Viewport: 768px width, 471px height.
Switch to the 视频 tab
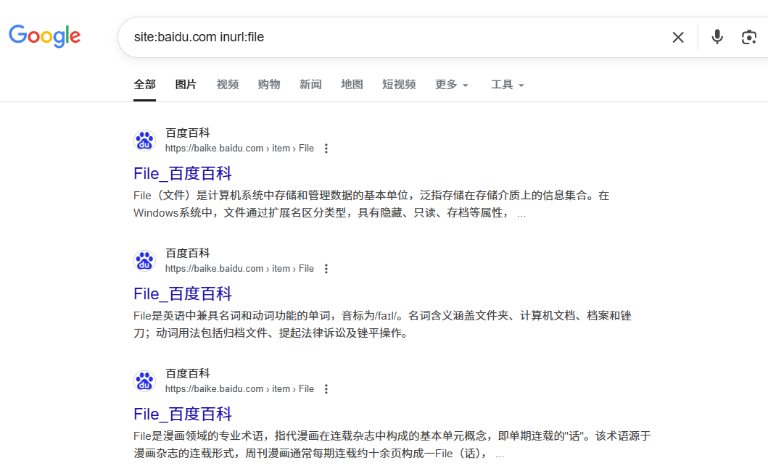[227, 85]
